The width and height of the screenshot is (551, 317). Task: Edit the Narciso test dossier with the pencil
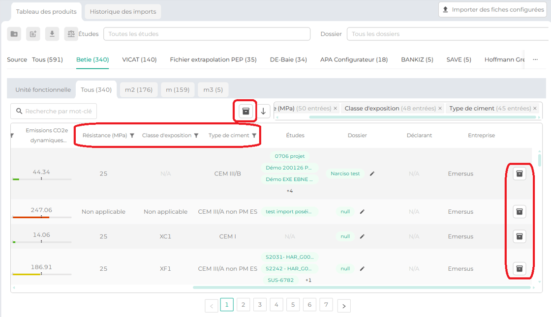pos(372,173)
